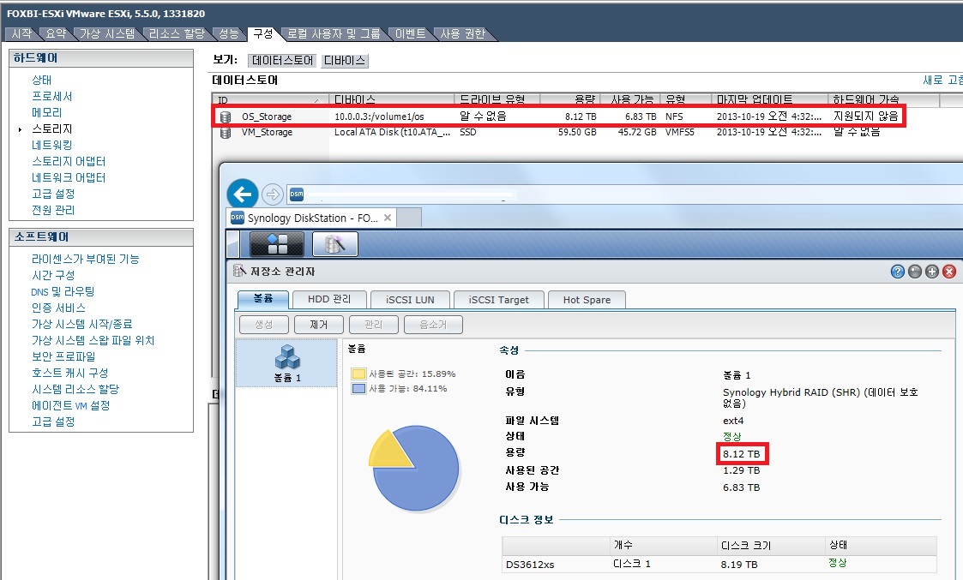This screenshot has height=580, width=963.
Task: Open 가상 시스템 시작/종료 link
Action: (82, 324)
